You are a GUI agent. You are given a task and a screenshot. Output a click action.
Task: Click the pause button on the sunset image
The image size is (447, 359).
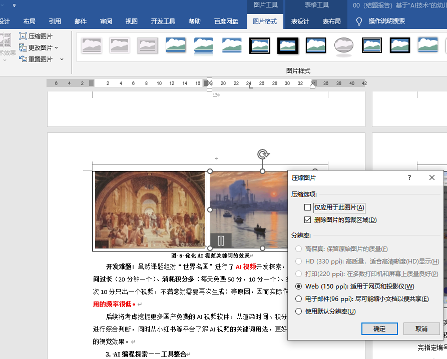click(x=221, y=241)
